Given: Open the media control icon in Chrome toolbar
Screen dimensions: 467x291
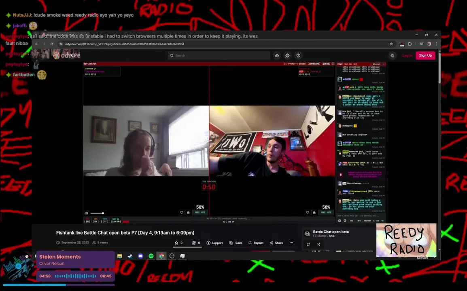Looking at the screenshot, I should [x=421, y=44].
